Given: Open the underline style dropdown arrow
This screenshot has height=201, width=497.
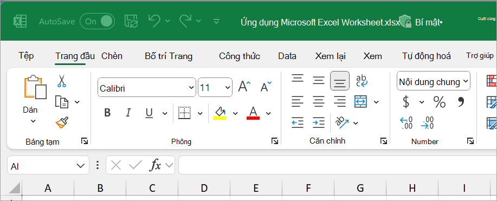Looking at the screenshot, I should (165, 113).
